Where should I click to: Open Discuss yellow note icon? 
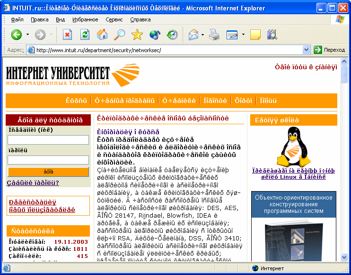click(x=255, y=35)
